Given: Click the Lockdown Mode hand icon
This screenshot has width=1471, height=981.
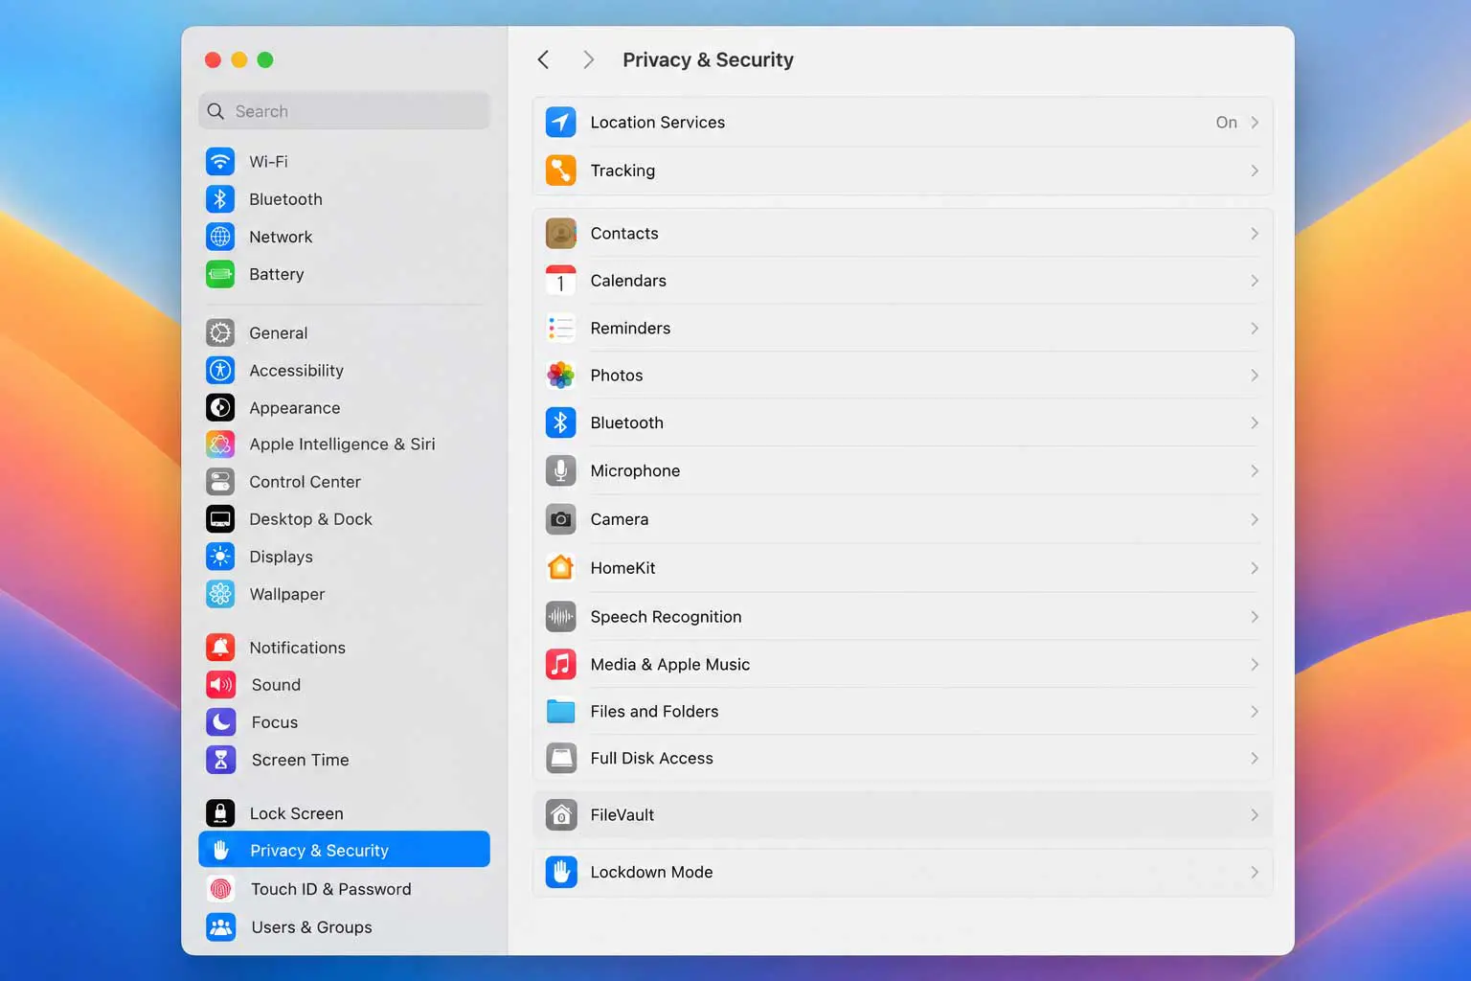Looking at the screenshot, I should [561, 872].
